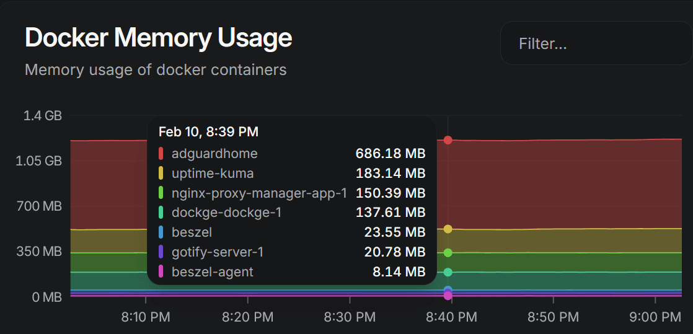Click the teal dockge-dockge-1 legend swatch

(x=161, y=213)
